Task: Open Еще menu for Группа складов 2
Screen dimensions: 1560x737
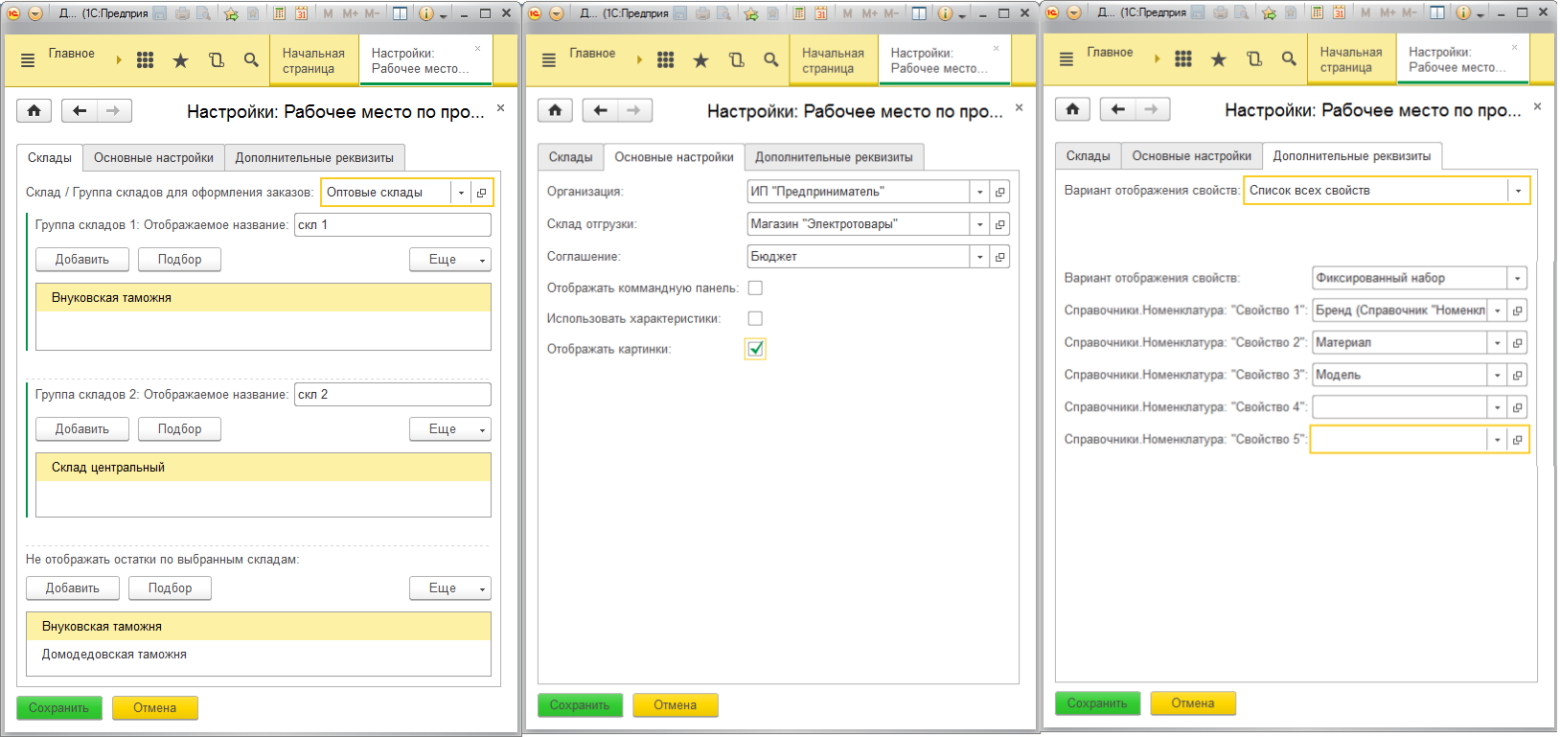Action: [450, 429]
